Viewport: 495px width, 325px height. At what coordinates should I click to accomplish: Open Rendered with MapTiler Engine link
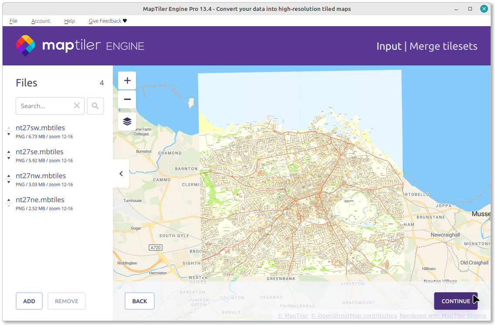(x=443, y=315)
